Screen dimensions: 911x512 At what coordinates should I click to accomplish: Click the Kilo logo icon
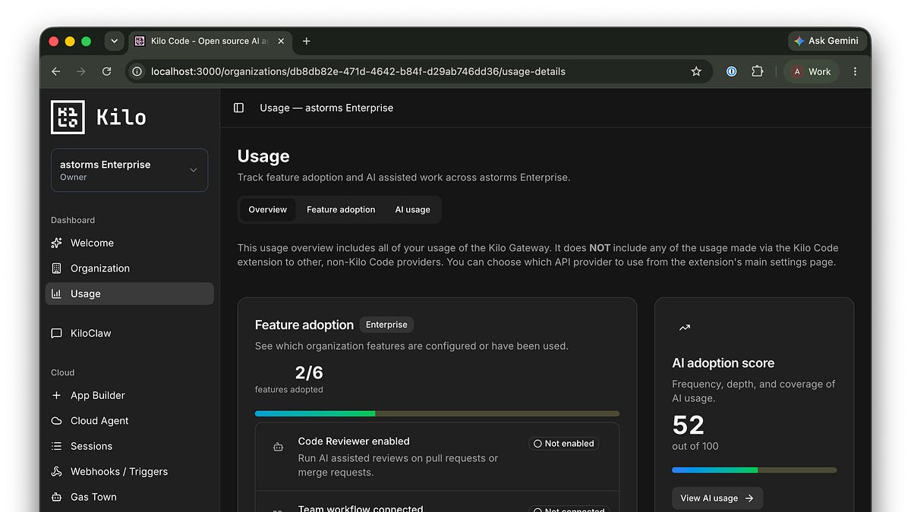[x=68, y=117]
